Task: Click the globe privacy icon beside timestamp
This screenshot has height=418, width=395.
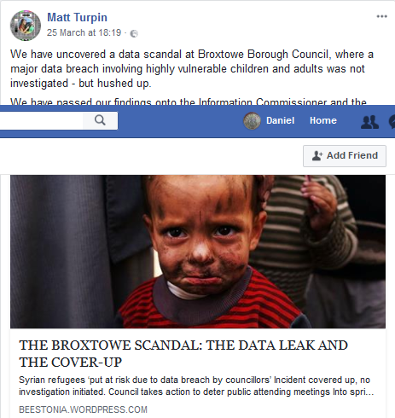Action: 134,34
